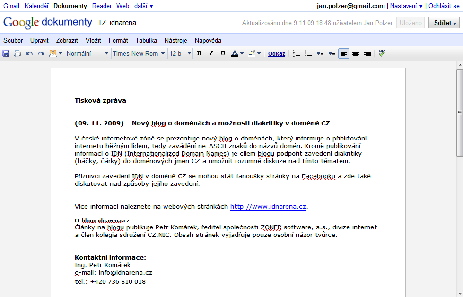Open the Normální paragraph style dropdown
The height and width of the screenshot is (297, 463).
pyautogui.click(x=87, y=53)
